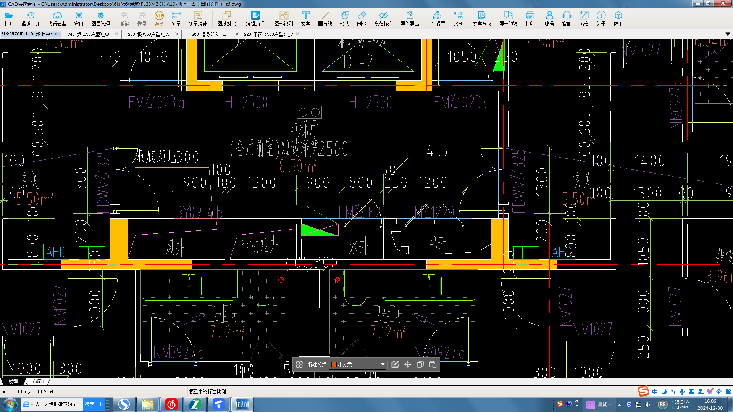The image size is (733, 412).
Task: Switch to S20-平面 (550户型) tab
Action: [x=269, y=34]
